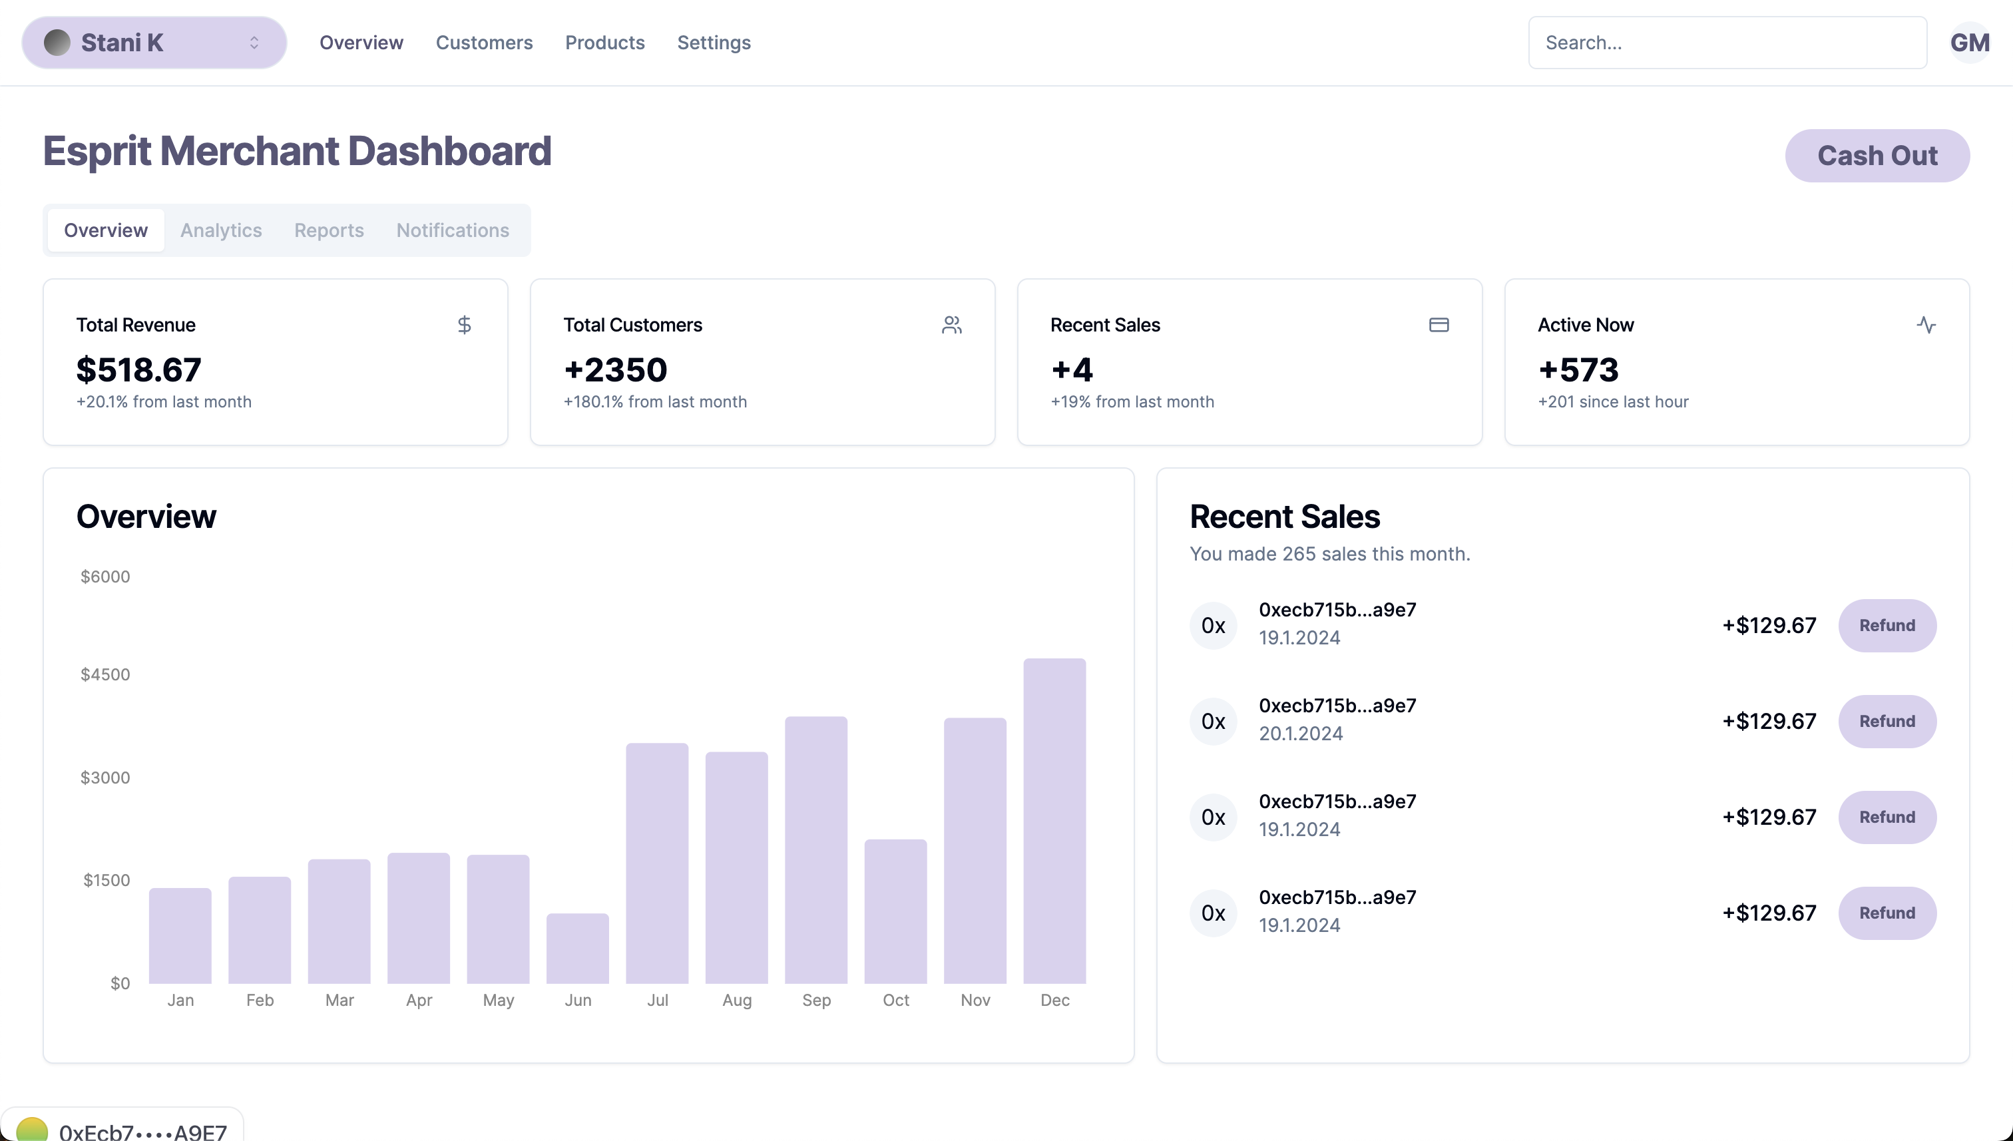Screen dimensions: 2013x1141
Task: Click the Jul bar in the Overview chart
Action: tap(656, 863)
